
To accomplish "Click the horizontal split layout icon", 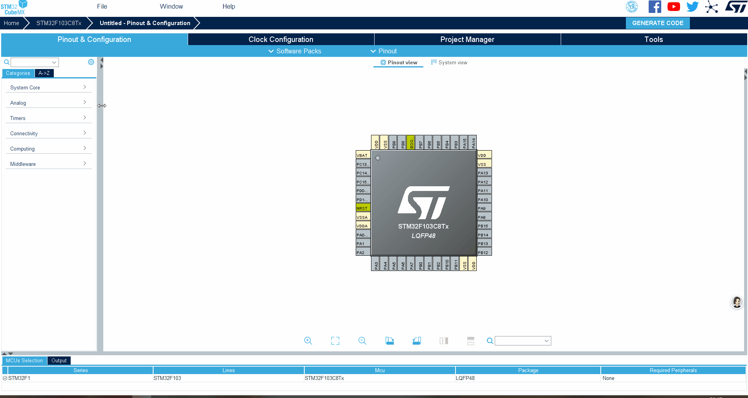I will click(x=471, y=341).
